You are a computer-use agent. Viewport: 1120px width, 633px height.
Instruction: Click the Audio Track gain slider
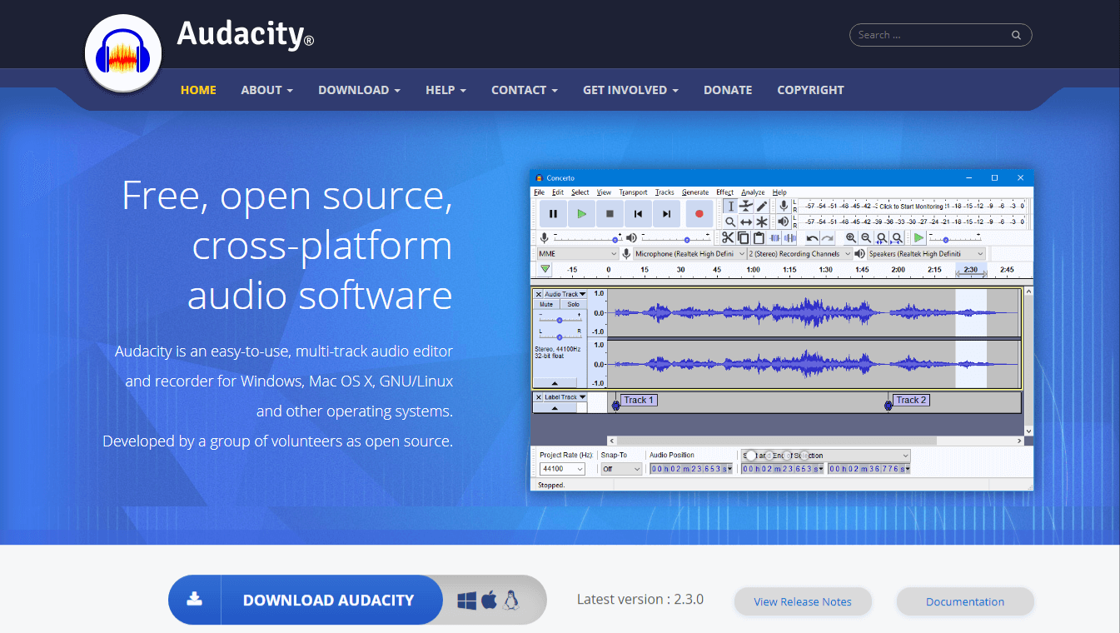(560, 320)
